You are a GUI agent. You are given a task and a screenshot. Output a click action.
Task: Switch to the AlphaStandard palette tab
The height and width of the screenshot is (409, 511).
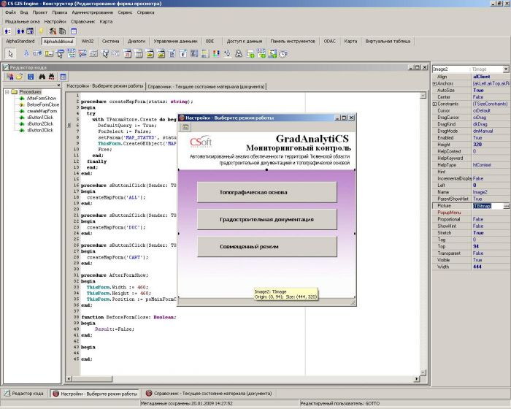(20, 41)
